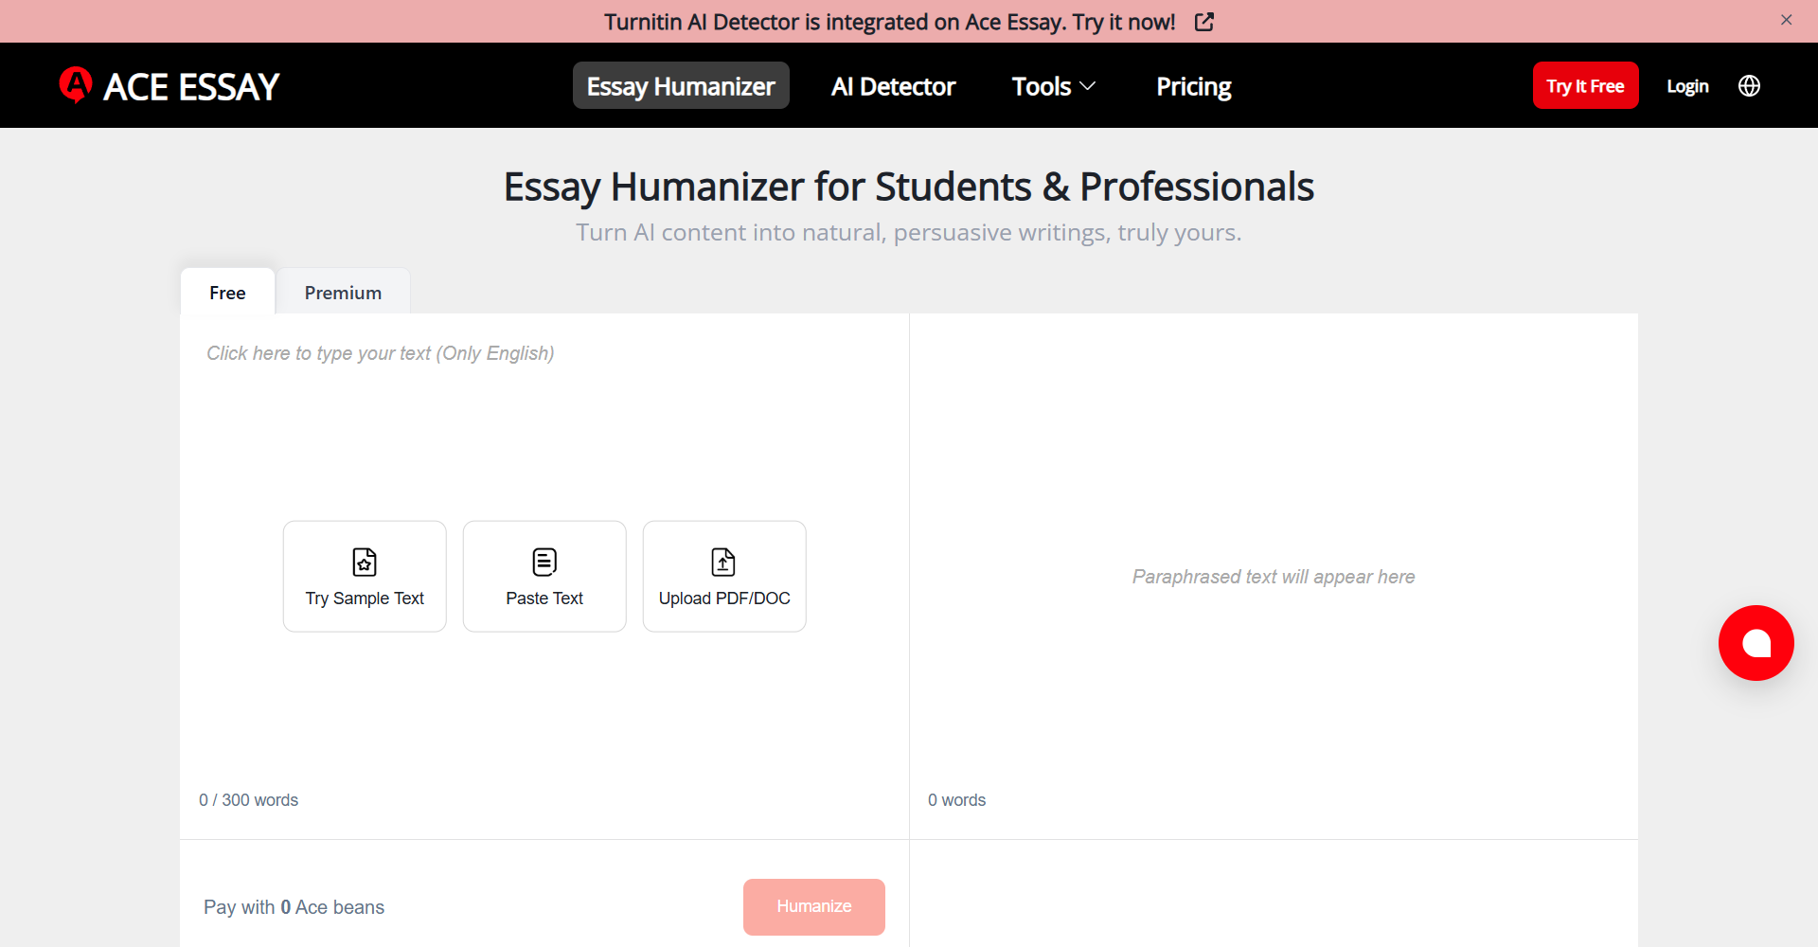Click the Login link
Image resolution: width=1818 pixels, height=947 pixels.
pyautogui.click(x=1687, y=86)
